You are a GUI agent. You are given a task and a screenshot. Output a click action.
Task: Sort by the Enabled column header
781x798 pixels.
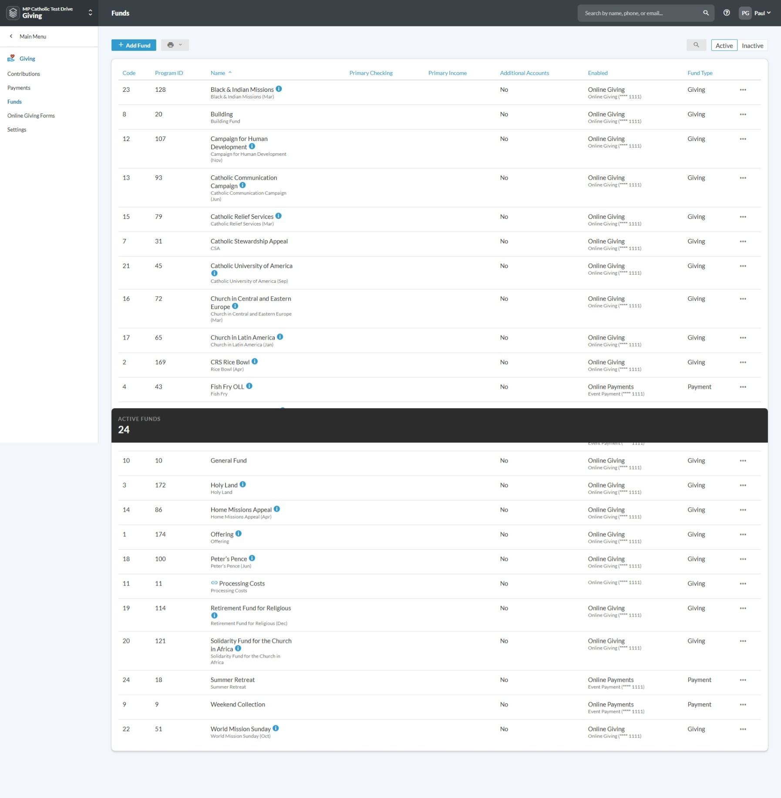point(598,73)
